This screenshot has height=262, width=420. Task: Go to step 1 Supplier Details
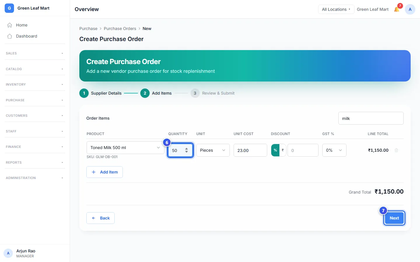click(x=101, y=93)
